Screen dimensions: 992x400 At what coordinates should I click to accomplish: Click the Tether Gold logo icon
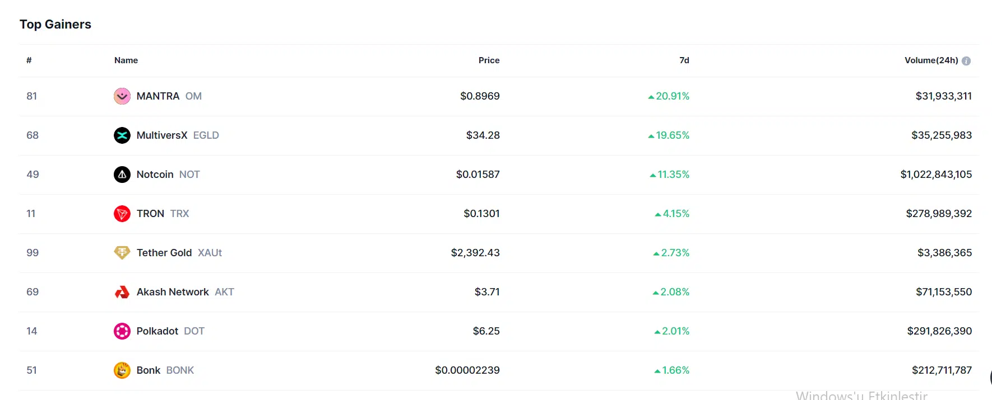(122, 253)
